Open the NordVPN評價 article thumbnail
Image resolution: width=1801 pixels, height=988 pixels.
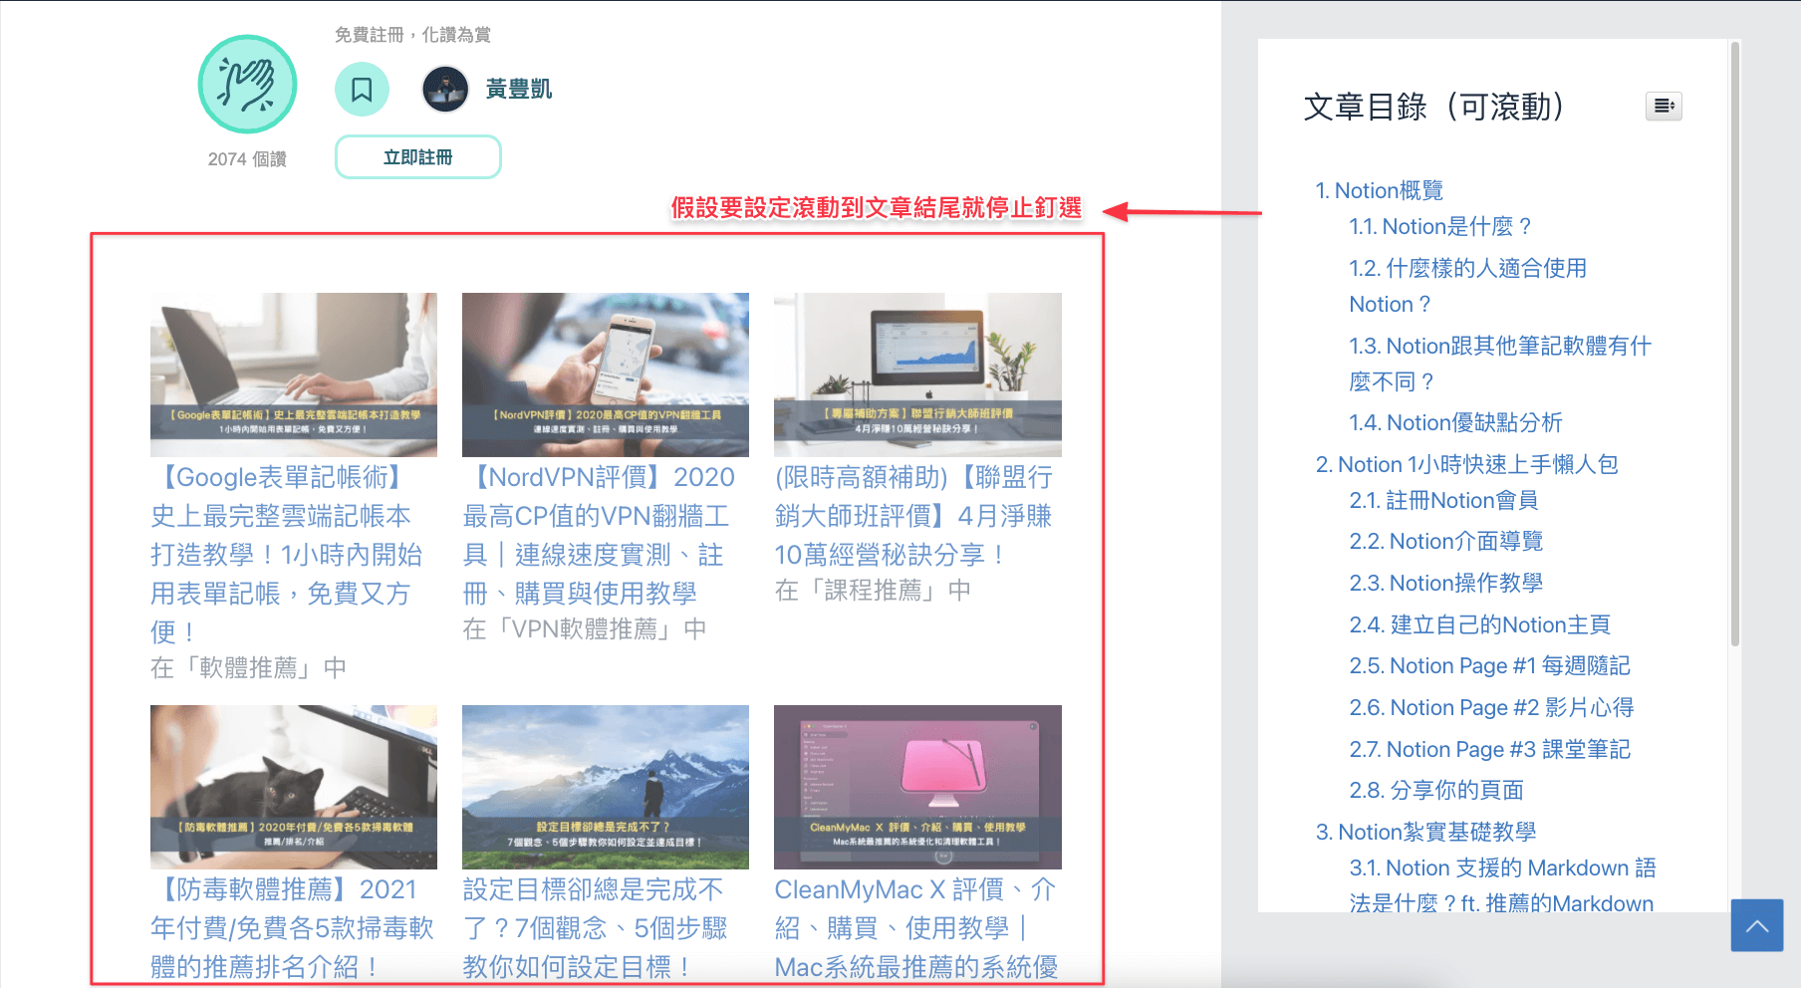coord(606,374)
